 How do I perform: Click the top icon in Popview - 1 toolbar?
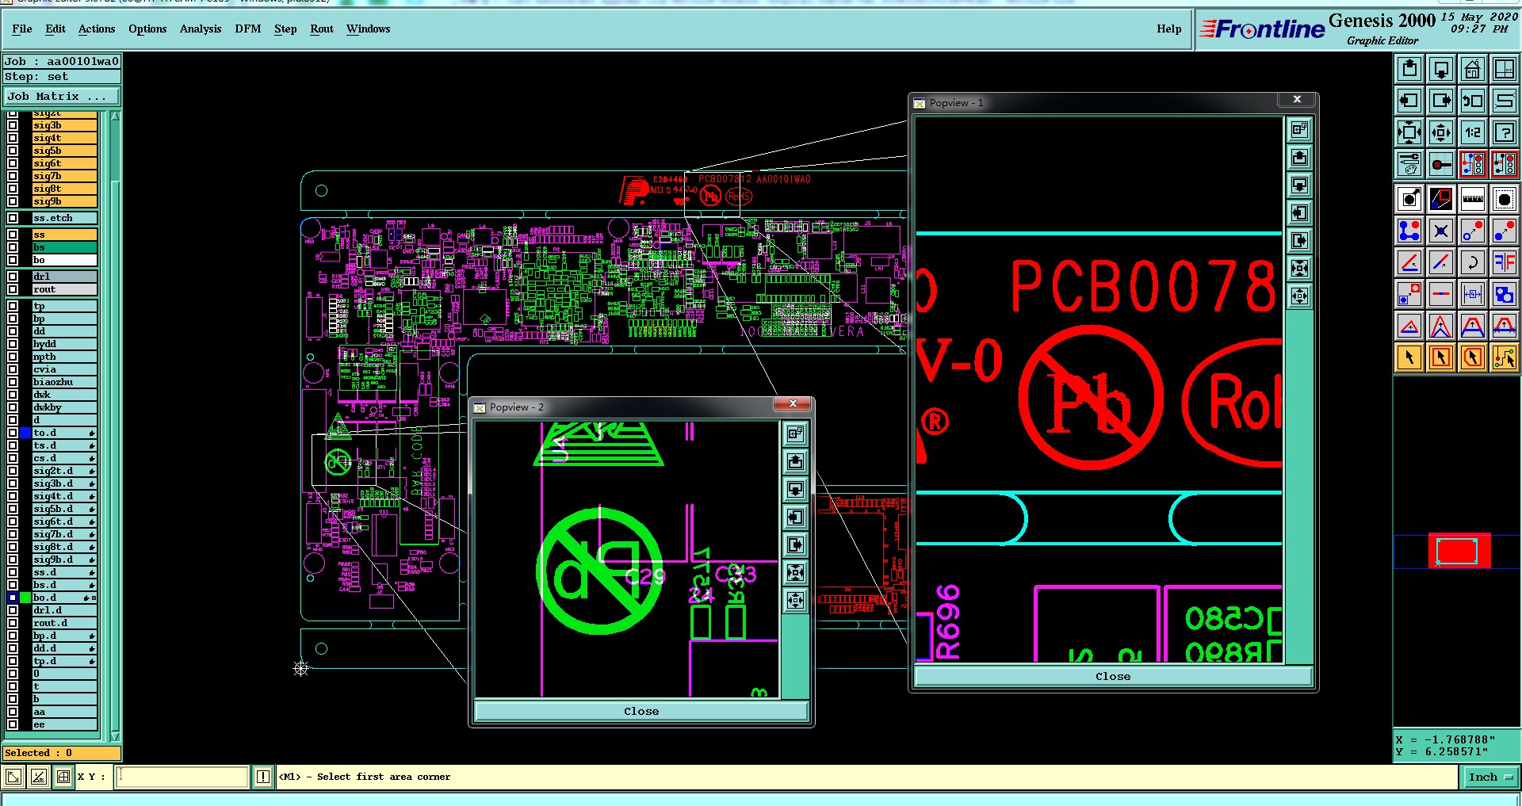(1299, 129)
